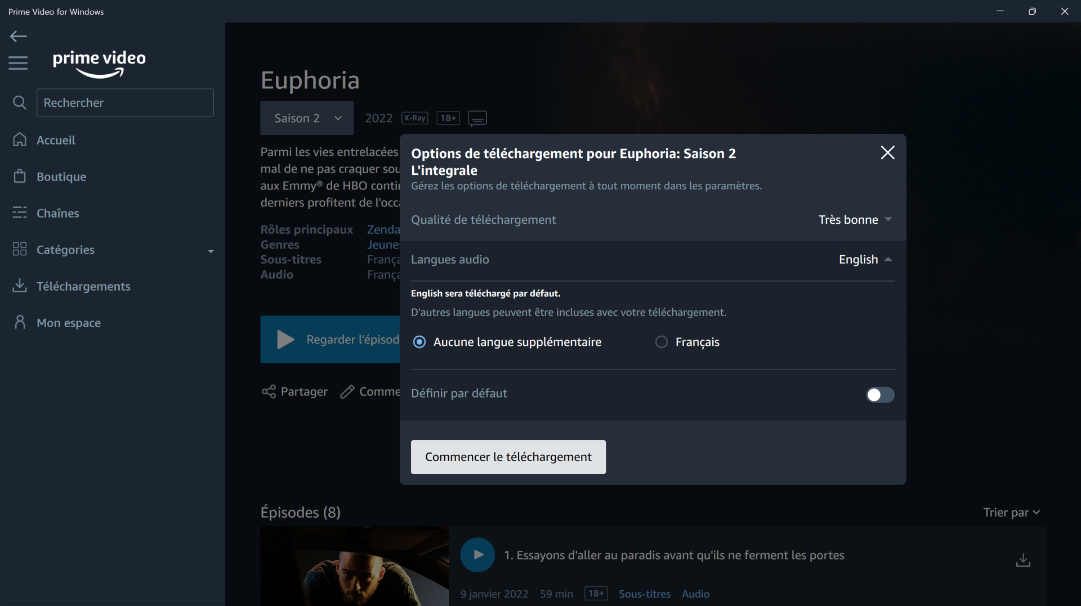Click the X-Ray badge
The height and width of the screenshot is (606, 1081).
[x=415, y=118]
